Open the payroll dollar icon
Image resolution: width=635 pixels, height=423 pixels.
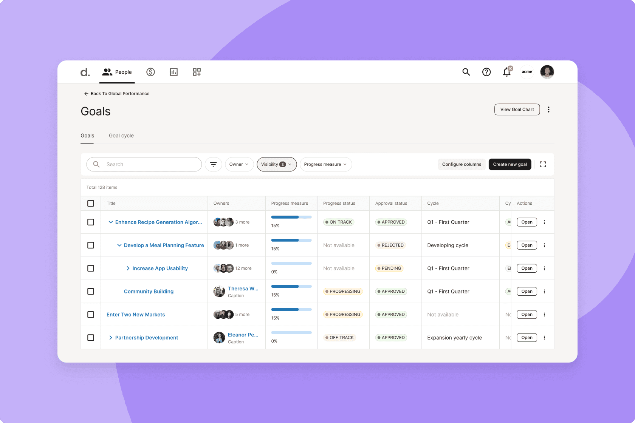pos(150,72)
